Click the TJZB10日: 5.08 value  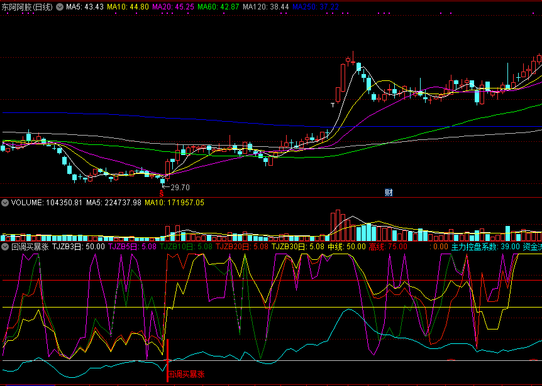pyautogui.click(x=186, y=247)
